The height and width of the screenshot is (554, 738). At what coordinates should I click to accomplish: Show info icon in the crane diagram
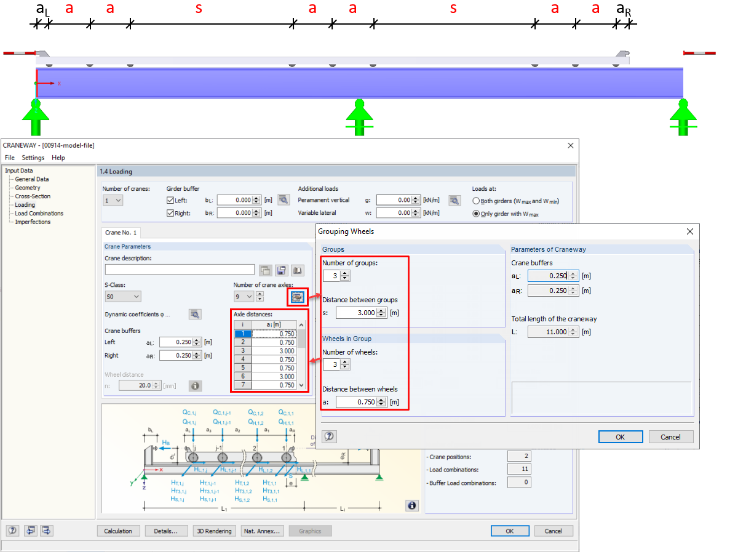[x=412, y=505]
